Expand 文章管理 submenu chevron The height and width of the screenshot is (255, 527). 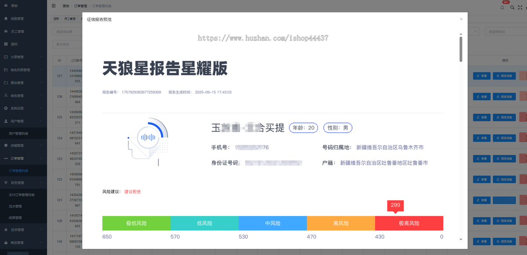pyautogui.click(x=41, y=57)
